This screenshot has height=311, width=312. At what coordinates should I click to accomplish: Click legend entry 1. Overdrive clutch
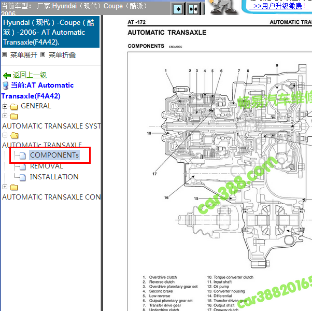160,277
